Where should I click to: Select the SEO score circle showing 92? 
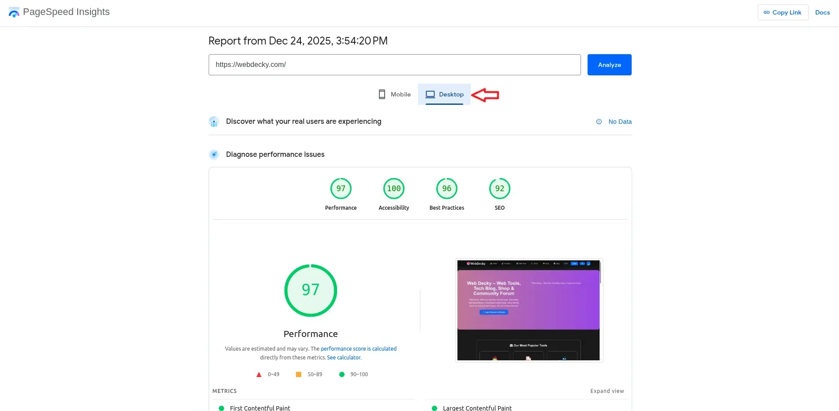click(499, 188)
